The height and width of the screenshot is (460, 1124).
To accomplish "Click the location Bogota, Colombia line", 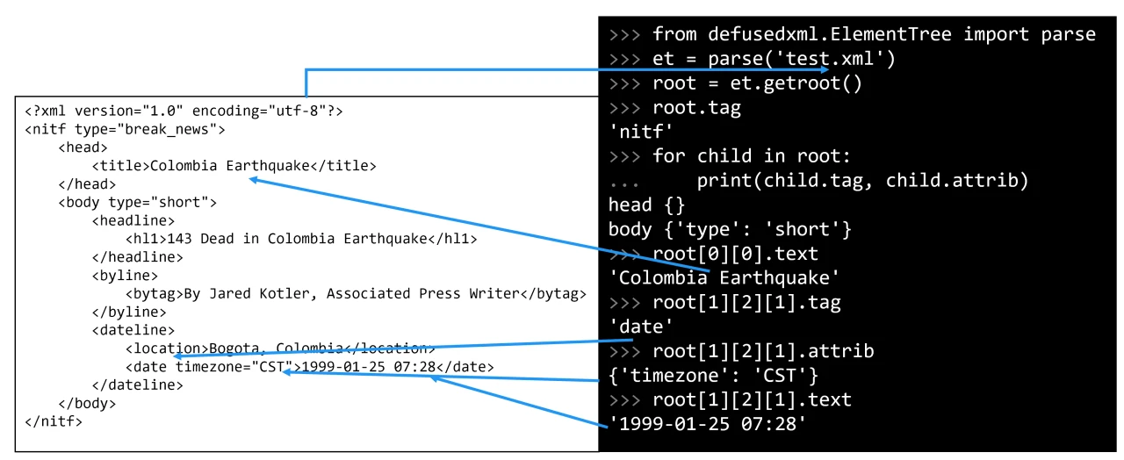I will tap(280, 349).
